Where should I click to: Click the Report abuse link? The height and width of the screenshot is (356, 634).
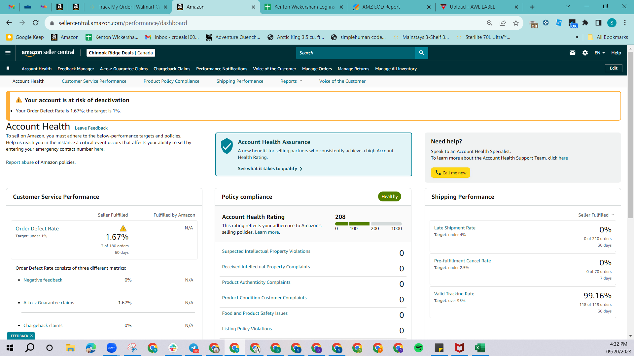pos(20,162)
